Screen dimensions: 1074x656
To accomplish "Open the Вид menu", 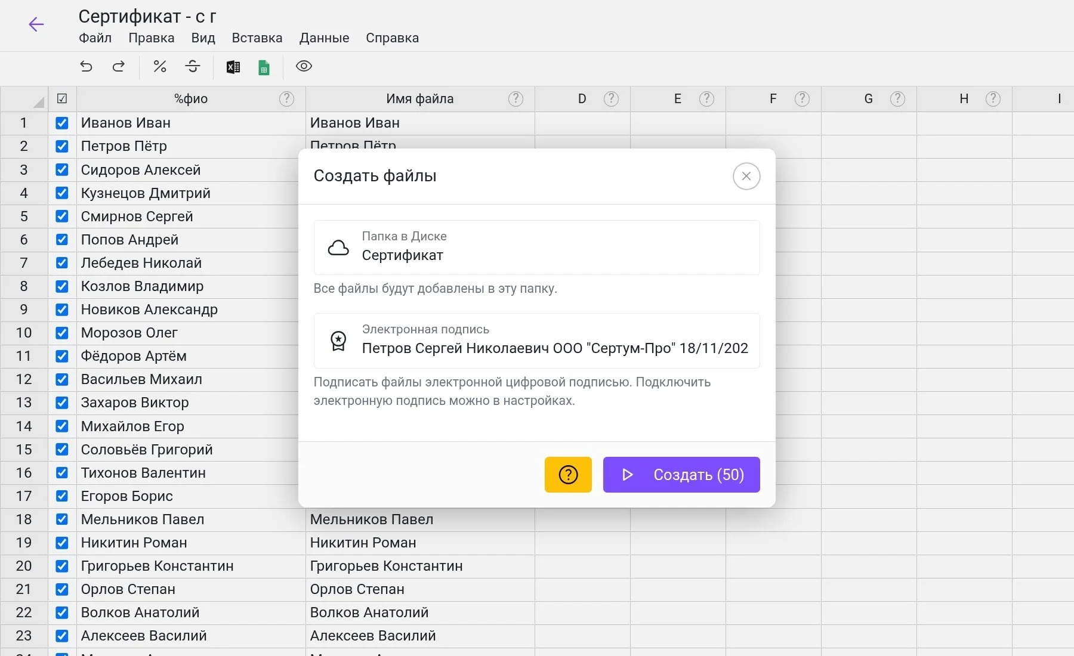I will 203,38.
